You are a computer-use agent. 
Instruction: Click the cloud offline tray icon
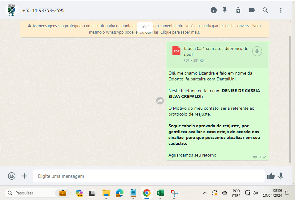(x=224, y=193)
